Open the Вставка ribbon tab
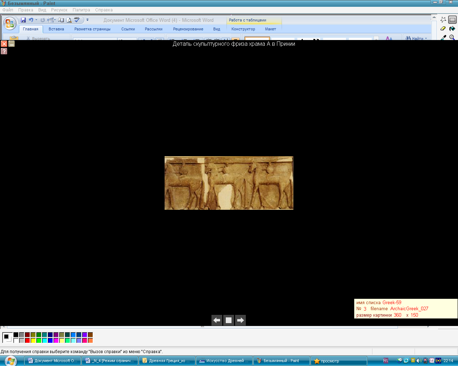Viewport: 458px width, 366px height. click(x=56, y=29)
